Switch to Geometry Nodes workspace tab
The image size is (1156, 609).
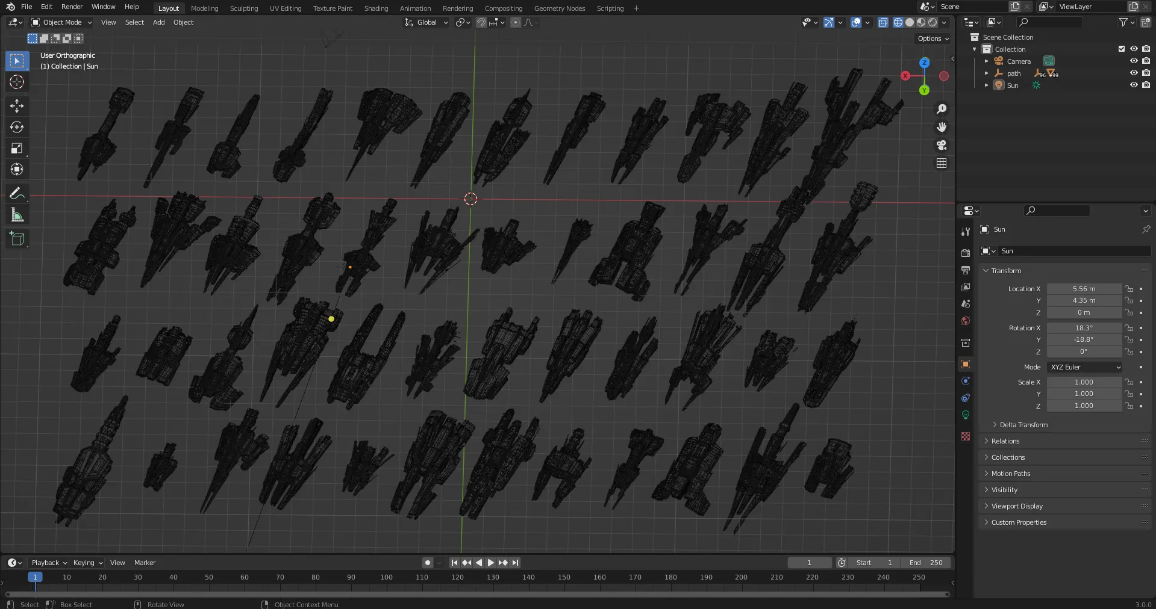coord(560,8)
